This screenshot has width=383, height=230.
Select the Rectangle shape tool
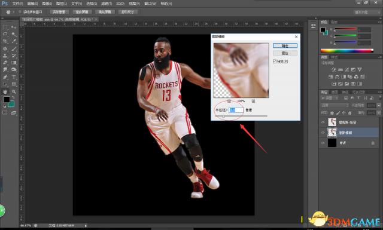[x=14, y=84]
